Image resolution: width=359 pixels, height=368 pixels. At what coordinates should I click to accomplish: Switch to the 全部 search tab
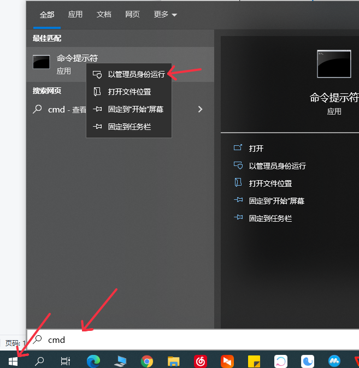[47, 15]
